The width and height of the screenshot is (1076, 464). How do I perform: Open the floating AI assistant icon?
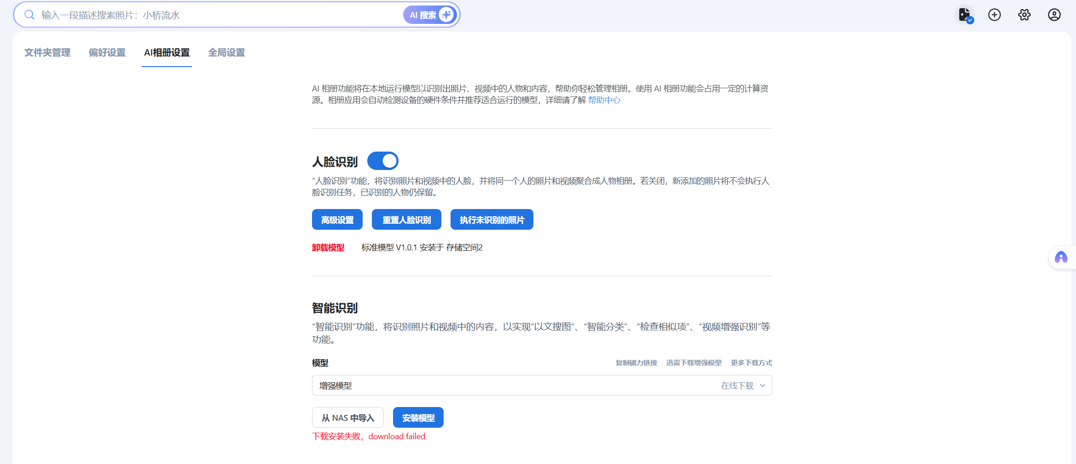coord(1061,257)
